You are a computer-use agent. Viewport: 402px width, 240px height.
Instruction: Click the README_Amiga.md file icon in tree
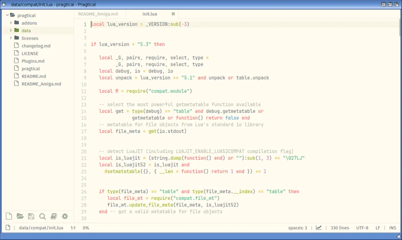click(16, 83)
